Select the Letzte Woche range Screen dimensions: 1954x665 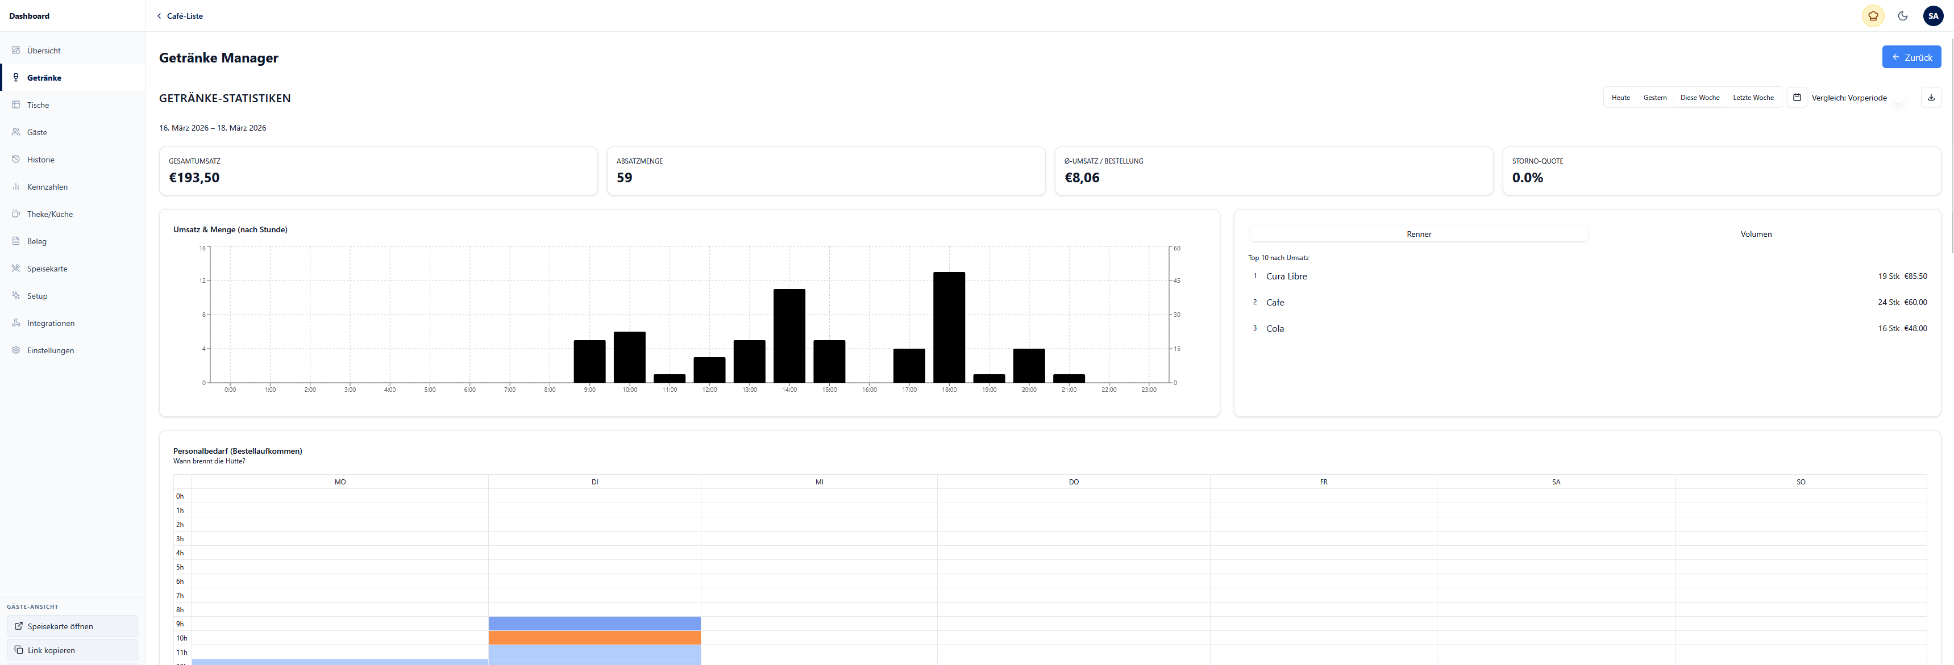[x=1753, y=98]
